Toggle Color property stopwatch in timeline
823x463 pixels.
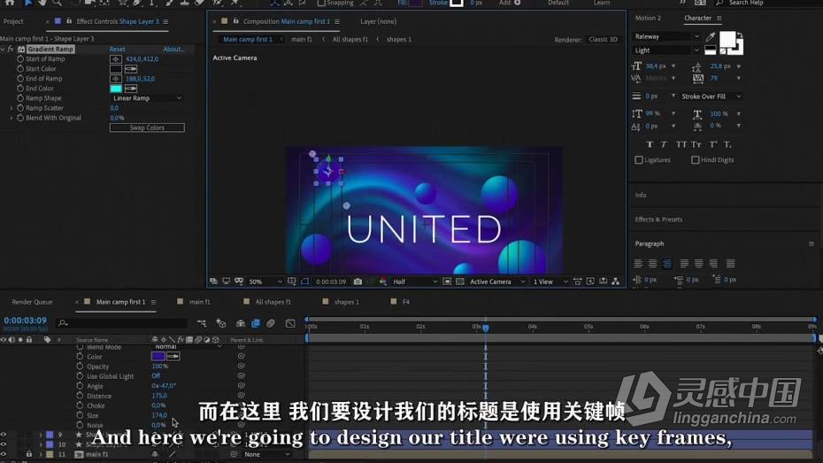pyautogui.click(x=80, y=357)
